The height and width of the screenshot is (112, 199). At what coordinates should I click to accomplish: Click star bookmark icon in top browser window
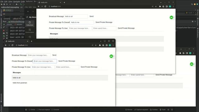[156, 6]
